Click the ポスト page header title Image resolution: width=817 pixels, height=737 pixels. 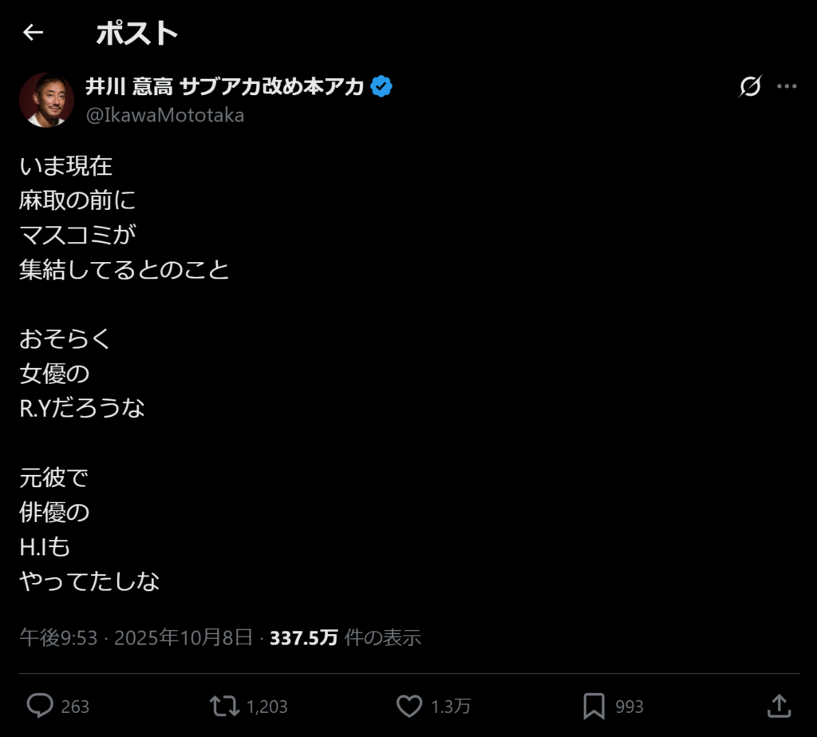point(136,34)
